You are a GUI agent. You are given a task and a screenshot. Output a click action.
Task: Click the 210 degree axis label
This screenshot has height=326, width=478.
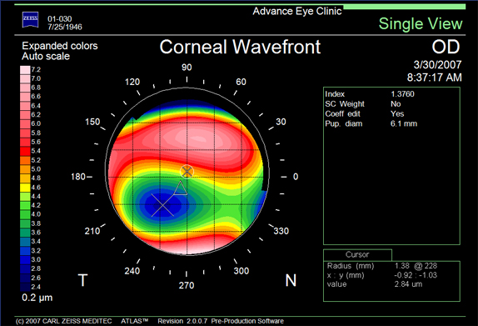[92, 231]
